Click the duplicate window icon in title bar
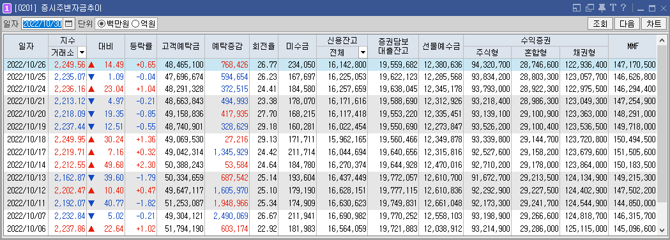 pyautogui.click(x=590, y=8)
